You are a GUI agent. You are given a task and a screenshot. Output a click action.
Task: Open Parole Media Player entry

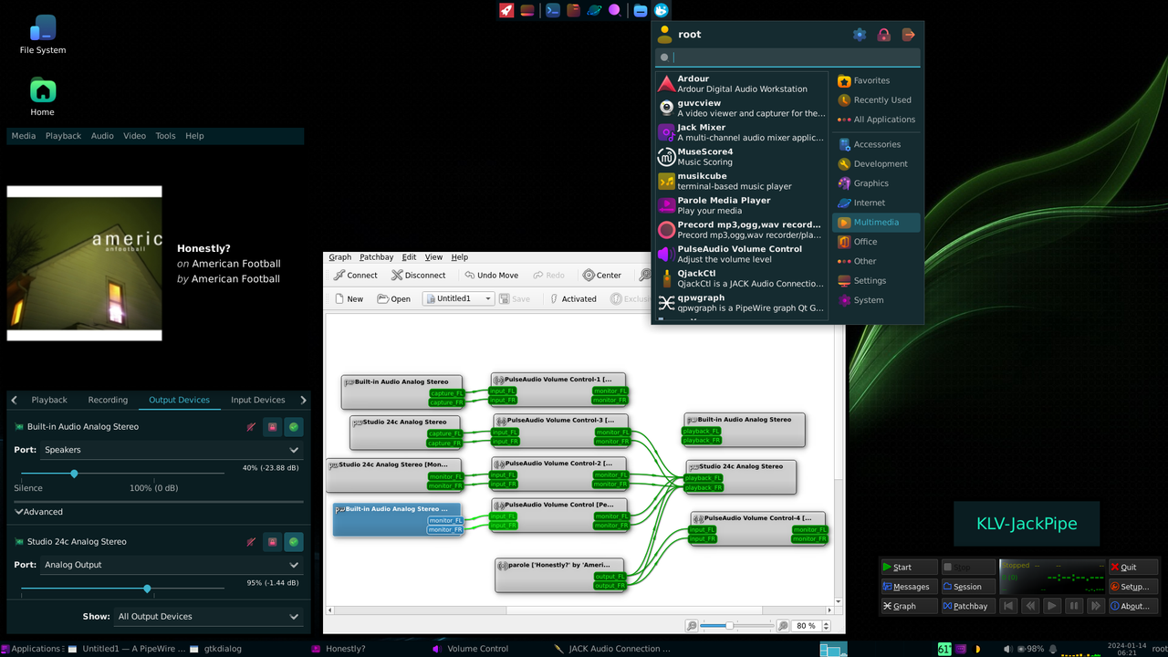[x=741, y=205]
